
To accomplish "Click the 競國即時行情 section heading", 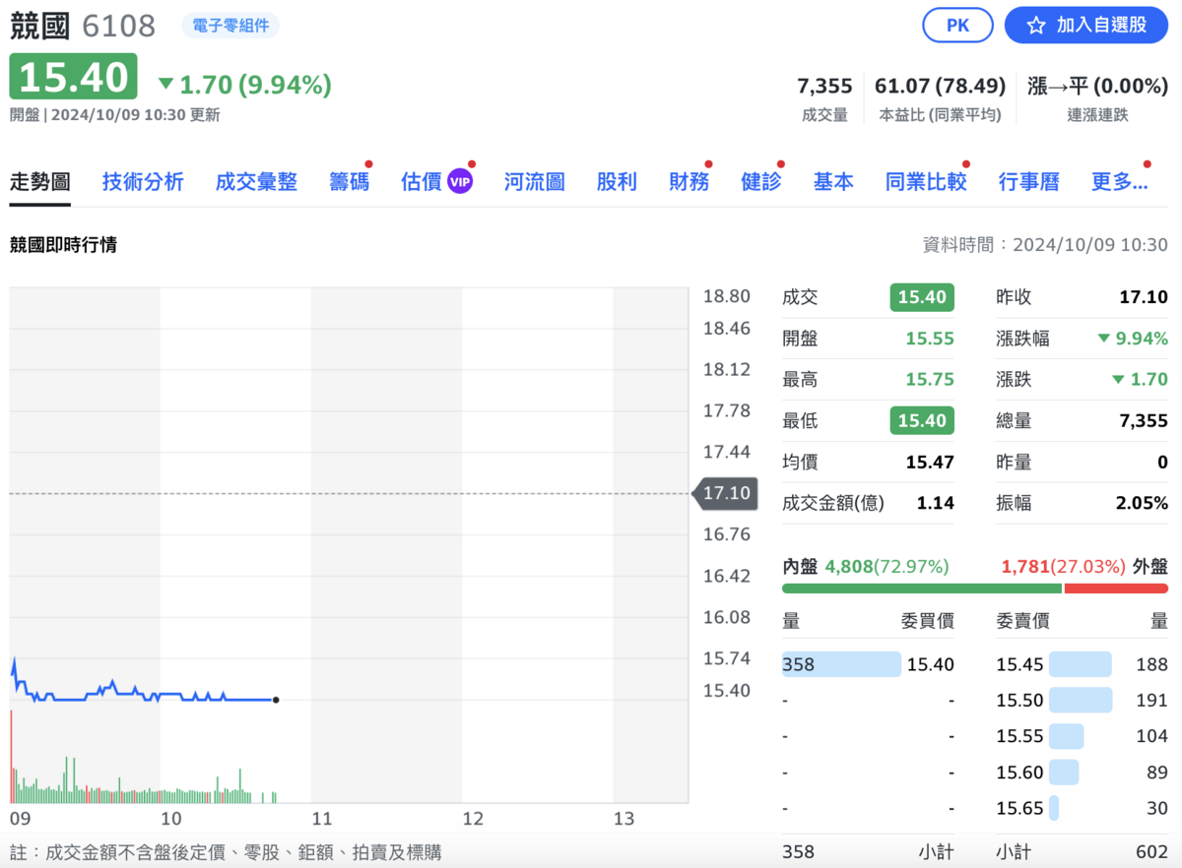I will click(63, 245).
